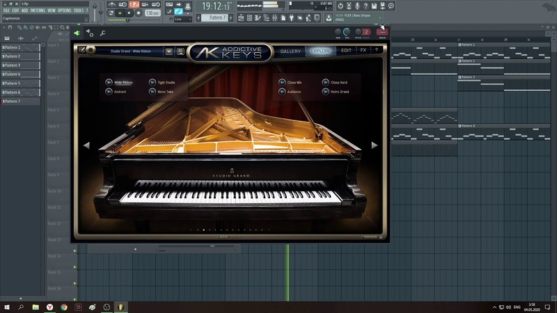Play the Tight Studio preview
Screen dimensions: 557x313
pos(152,82)
